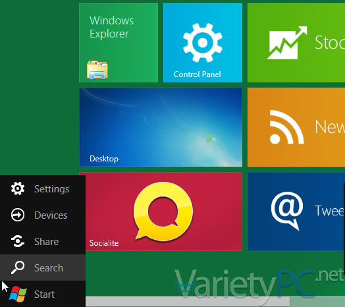
Task: Launch the Stocks chart tile
Action: coord(296,43)
